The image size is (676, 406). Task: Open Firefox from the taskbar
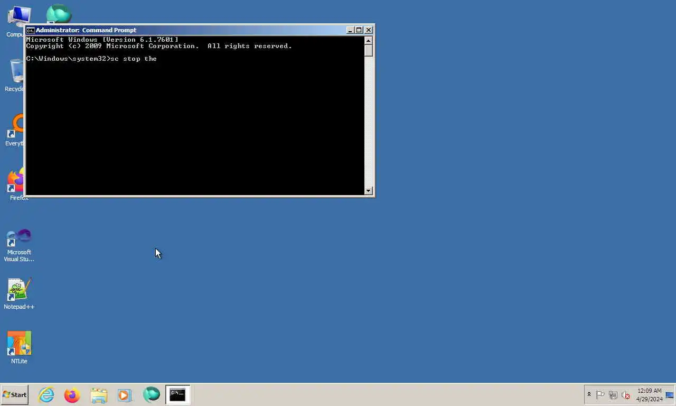pos(72,395)
